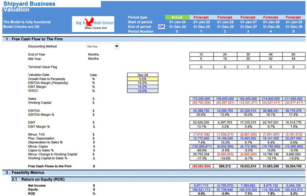Select Equity value 120,433,573

click(x=294, y=189)
